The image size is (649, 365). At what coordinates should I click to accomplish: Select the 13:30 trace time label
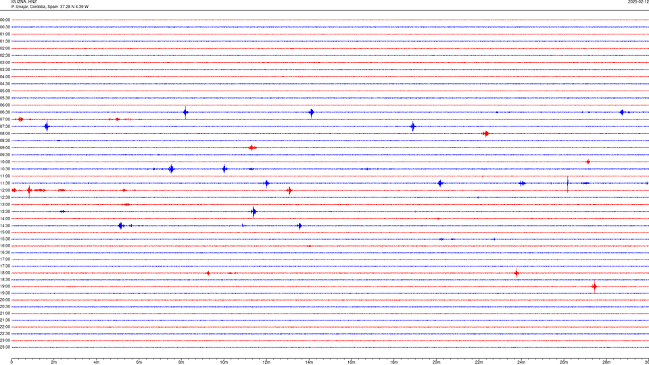[x=5, y=212]
